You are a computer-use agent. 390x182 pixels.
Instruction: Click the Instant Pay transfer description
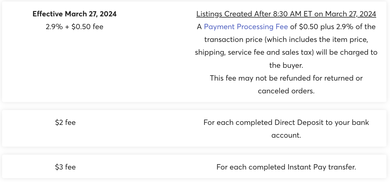(286, 167)
